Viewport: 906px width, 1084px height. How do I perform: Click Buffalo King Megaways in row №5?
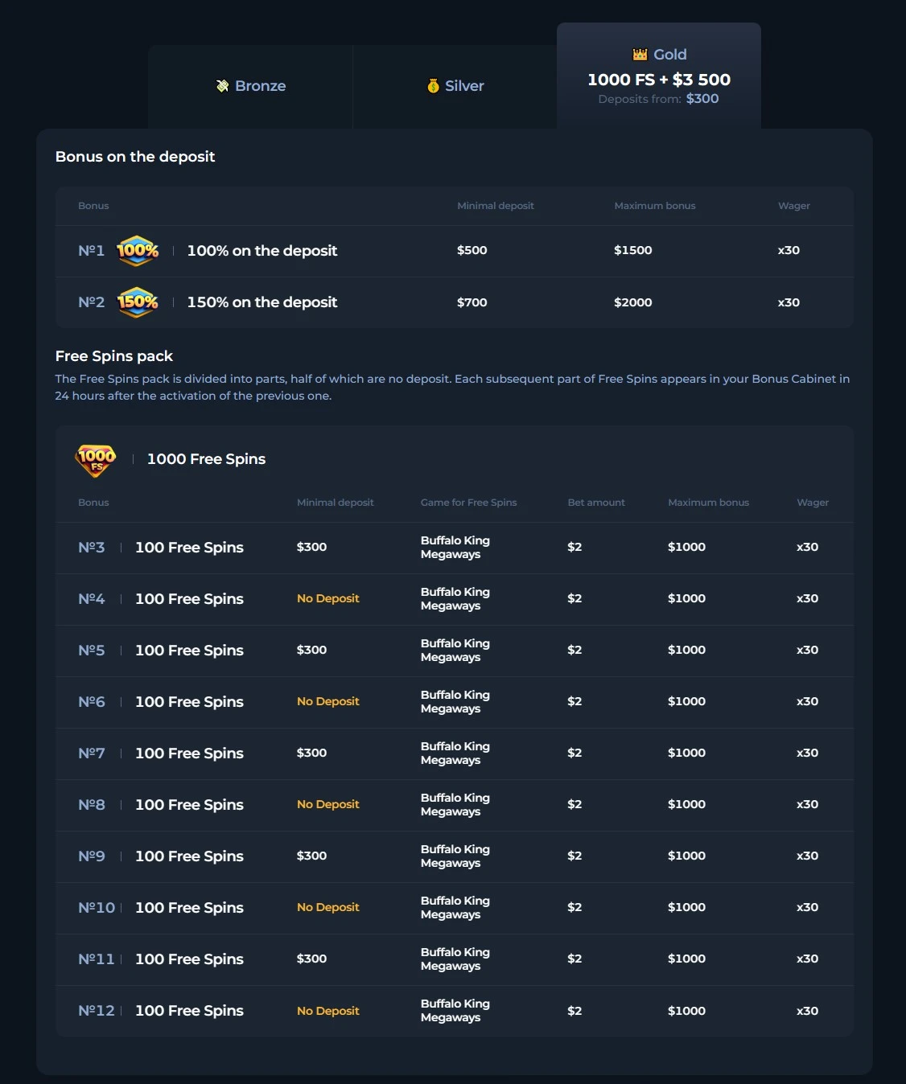click(x=455, y=650)
